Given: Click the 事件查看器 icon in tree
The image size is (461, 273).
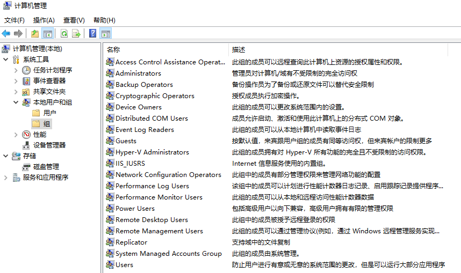Looking at the screenshot, I should click(26, 81).
